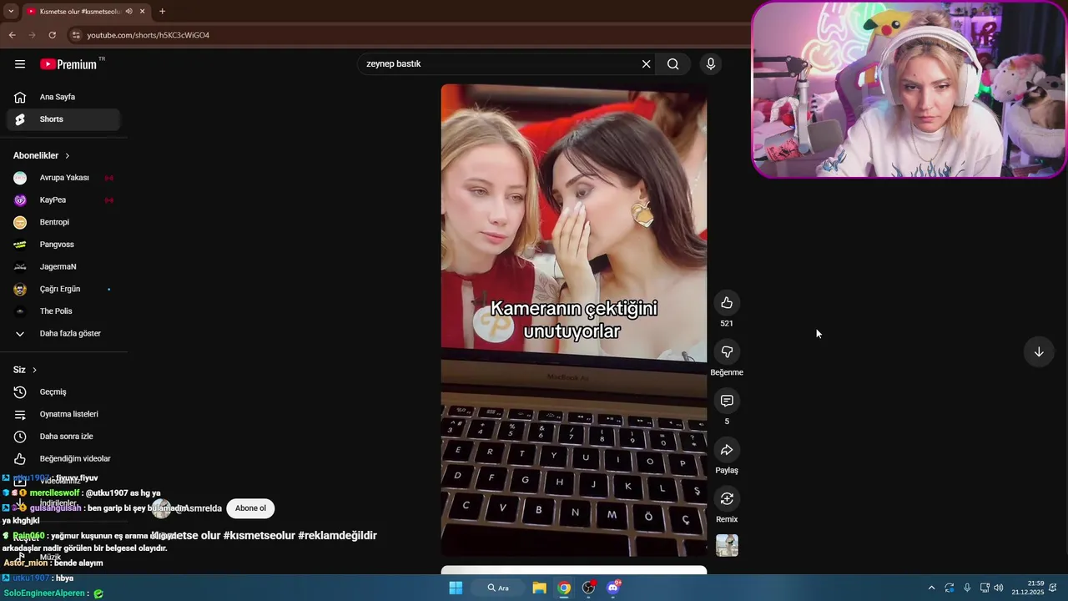The image size is (1068, 601).
Task: Dislike the short with the Beğenme icon
Action: pos(727,352)
